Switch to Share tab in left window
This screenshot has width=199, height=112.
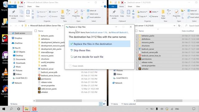point(29,6)
